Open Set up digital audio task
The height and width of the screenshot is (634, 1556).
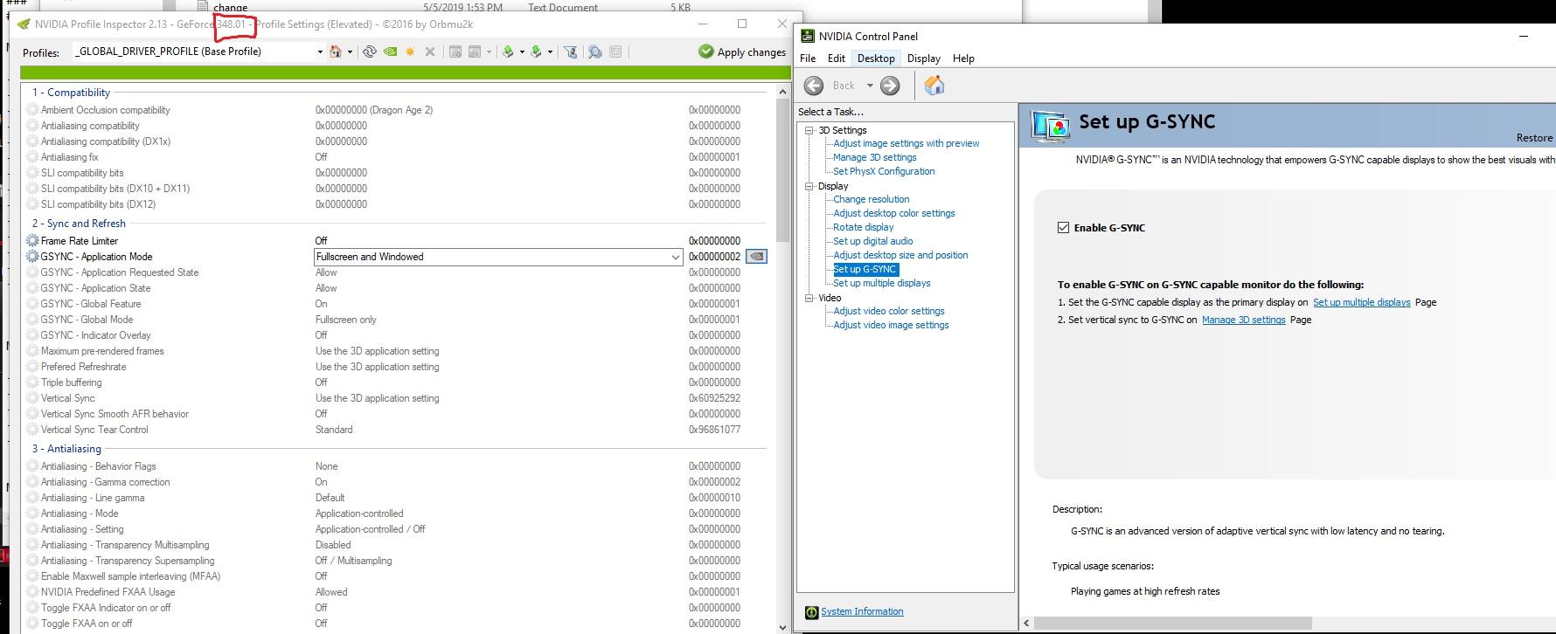click(x=872, y=241)
